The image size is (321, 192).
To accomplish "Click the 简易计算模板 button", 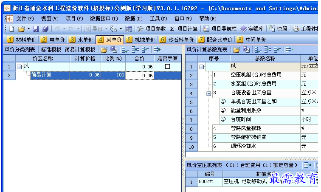I will pos(80,50).
